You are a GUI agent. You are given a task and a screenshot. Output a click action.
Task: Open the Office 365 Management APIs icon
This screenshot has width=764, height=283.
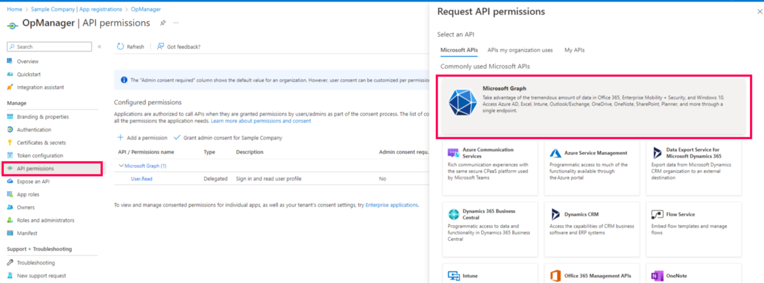tap(555, 276)
